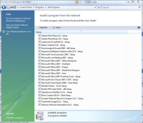Open Help with the blue question icon

tap(139, 27)
